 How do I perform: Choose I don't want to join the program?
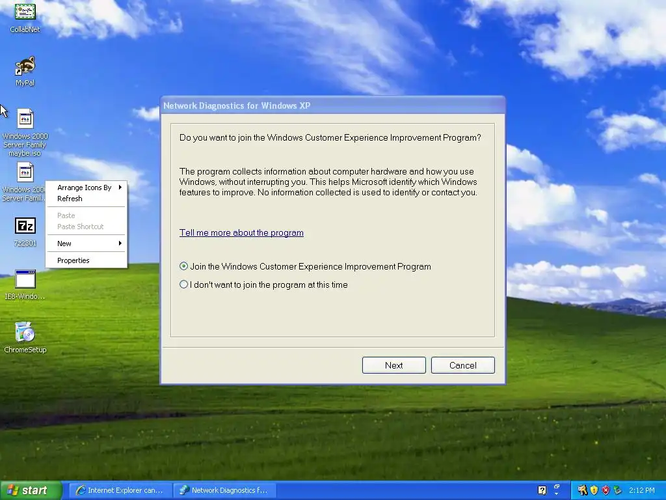[263, 285]
